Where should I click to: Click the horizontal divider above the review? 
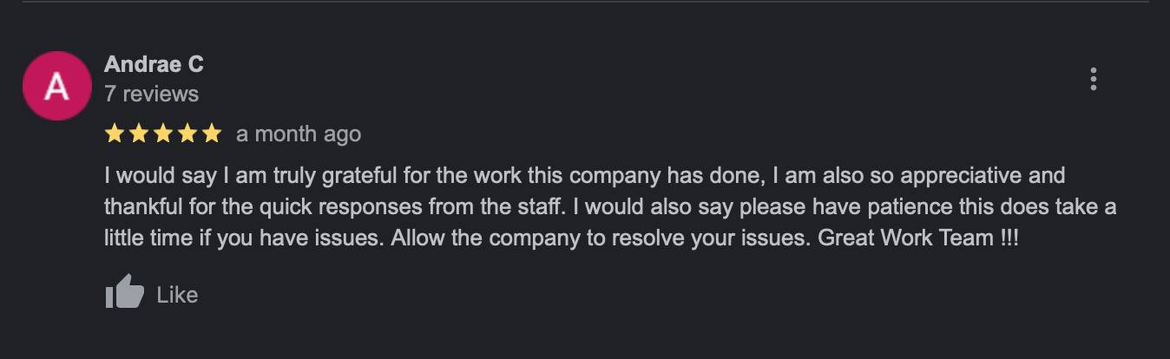point(585,2)
